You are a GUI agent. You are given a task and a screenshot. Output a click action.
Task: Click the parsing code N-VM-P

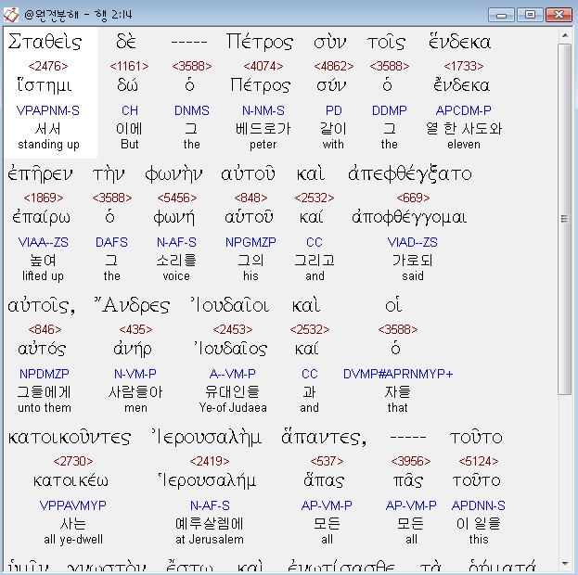coord(135,374)
